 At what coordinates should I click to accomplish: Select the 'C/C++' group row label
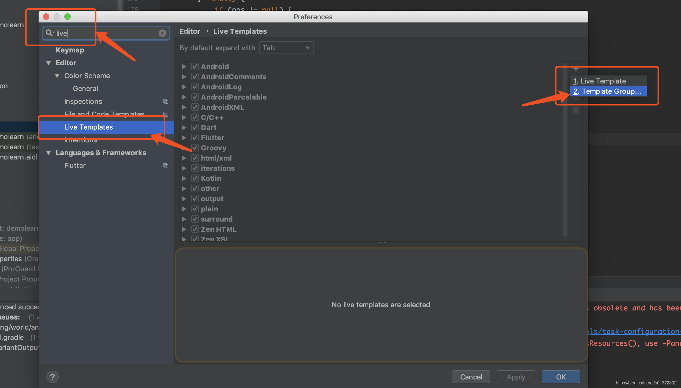tap(212, 117)
